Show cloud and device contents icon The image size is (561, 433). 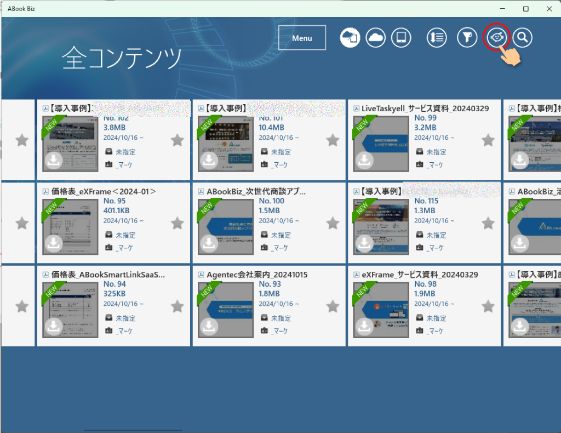(350, 37)
